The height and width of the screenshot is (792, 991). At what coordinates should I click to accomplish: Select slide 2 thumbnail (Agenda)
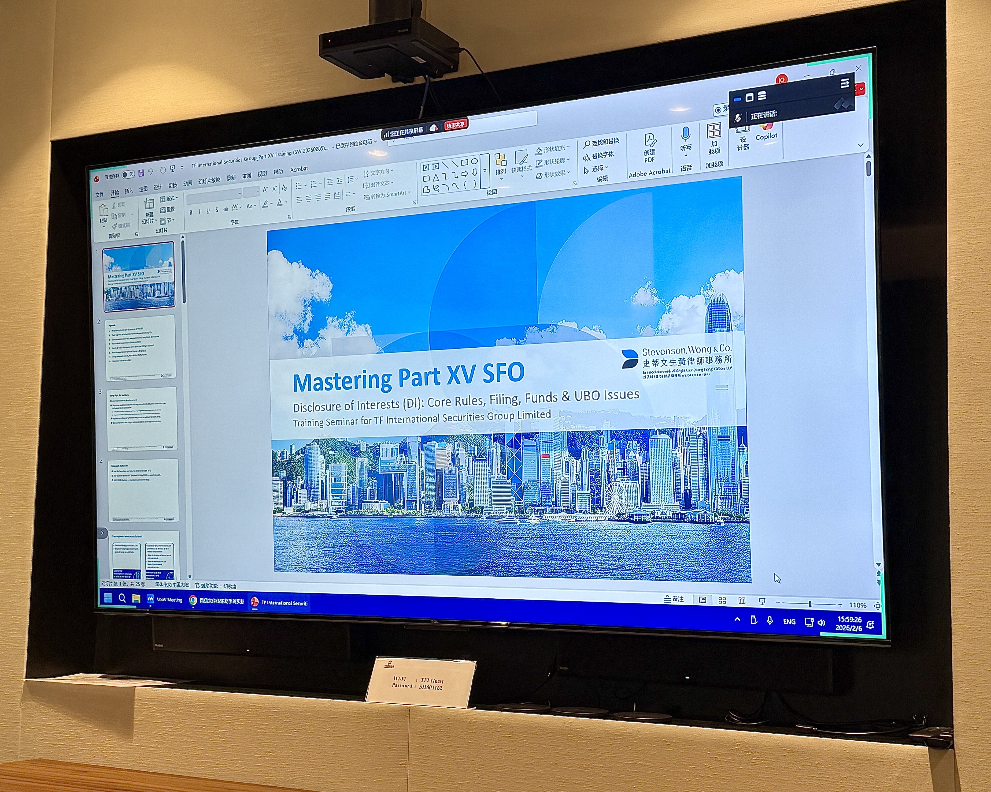click(141, 348)
